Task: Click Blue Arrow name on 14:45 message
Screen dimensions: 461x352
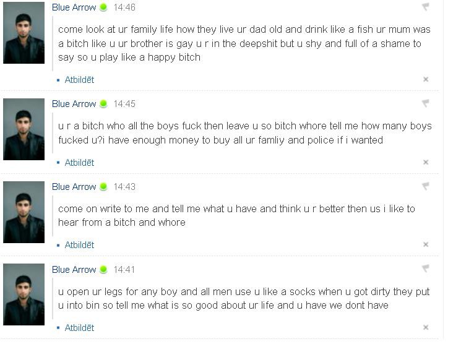Action: (x=74, y=104)
